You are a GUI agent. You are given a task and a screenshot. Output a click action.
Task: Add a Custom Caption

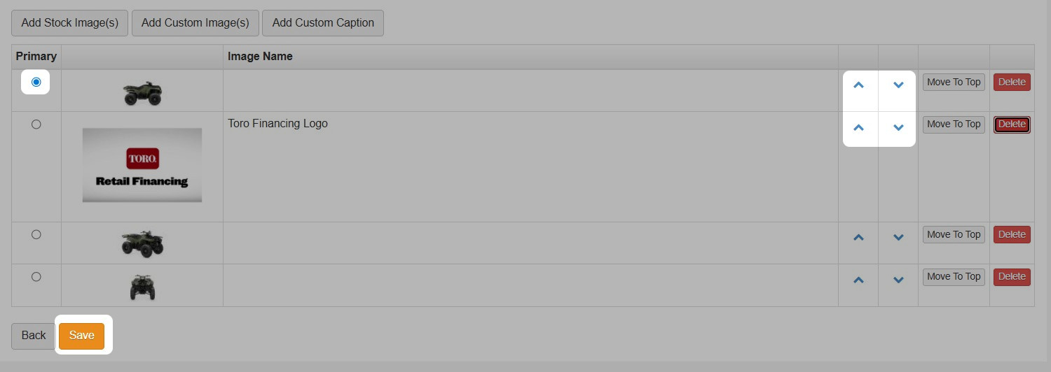tap(323, 23)
